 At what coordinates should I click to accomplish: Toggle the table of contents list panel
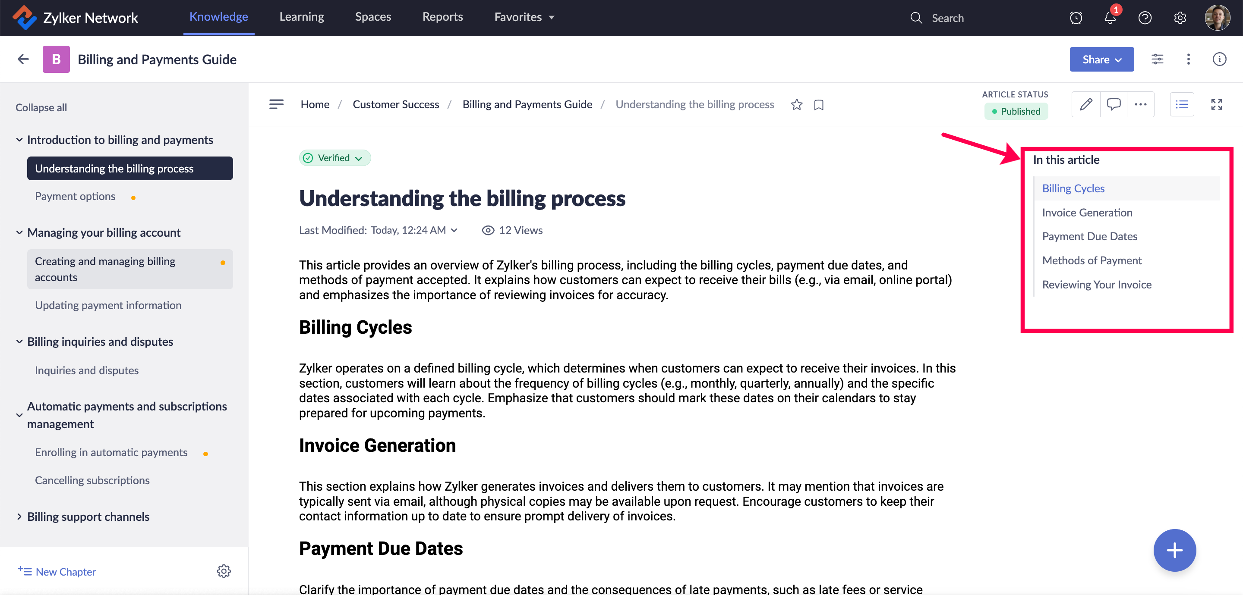tap(1182, 104)
